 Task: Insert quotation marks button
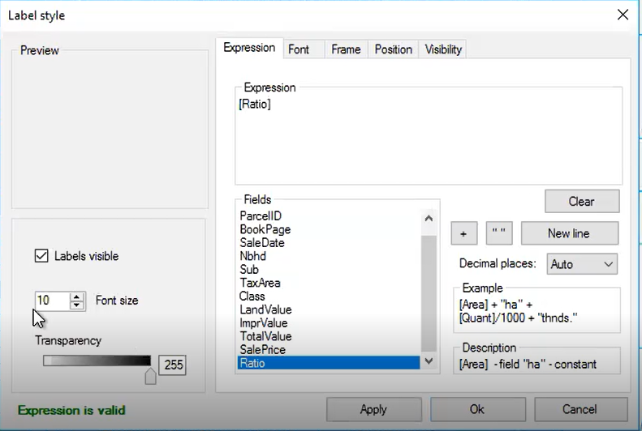click(498, 233)
